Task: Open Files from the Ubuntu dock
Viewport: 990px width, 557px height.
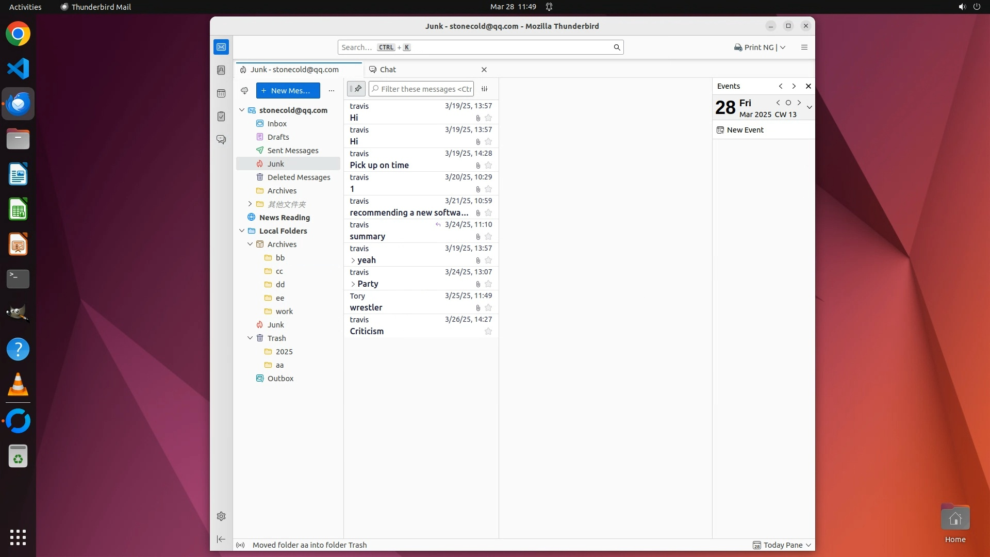Action: [18, 139]
